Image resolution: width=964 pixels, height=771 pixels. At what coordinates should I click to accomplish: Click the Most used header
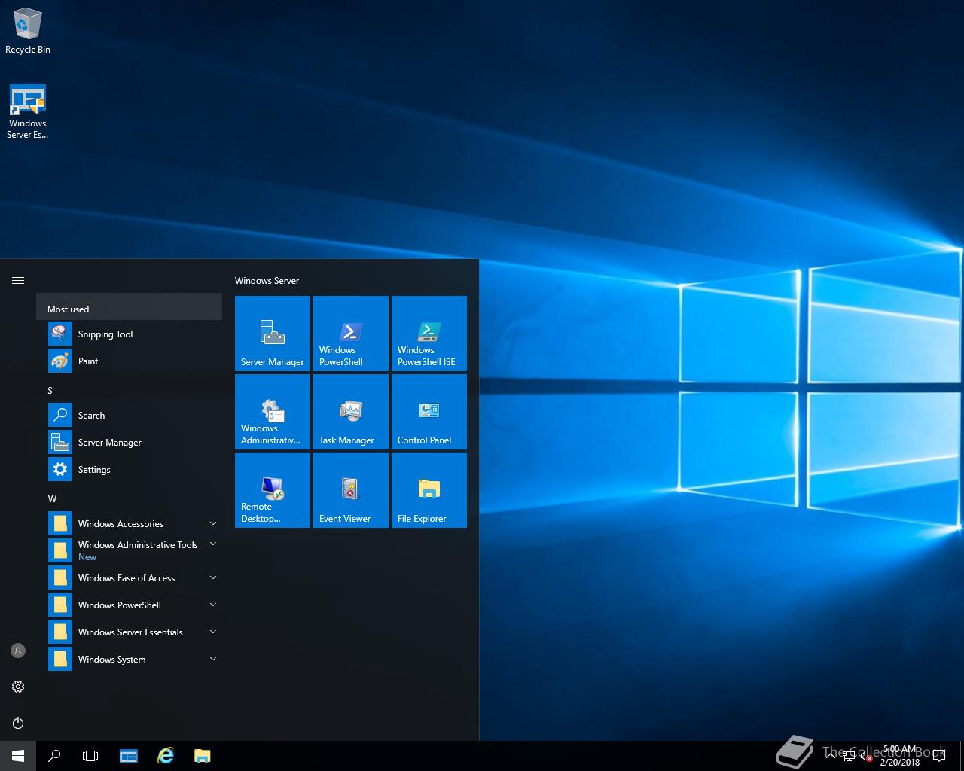[x=129, y=308]
